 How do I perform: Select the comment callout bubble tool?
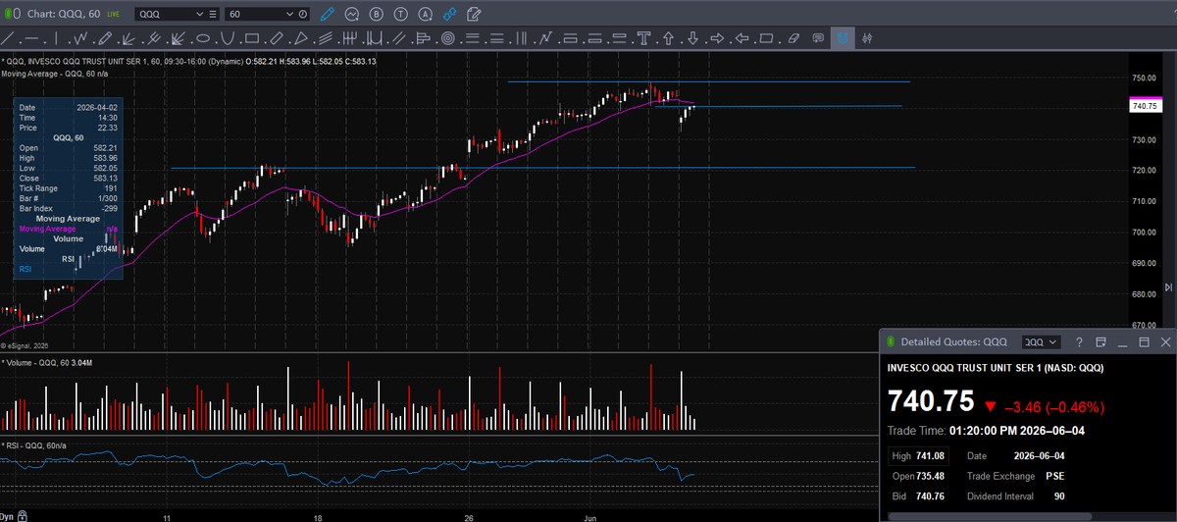click(x=817, y=38)
